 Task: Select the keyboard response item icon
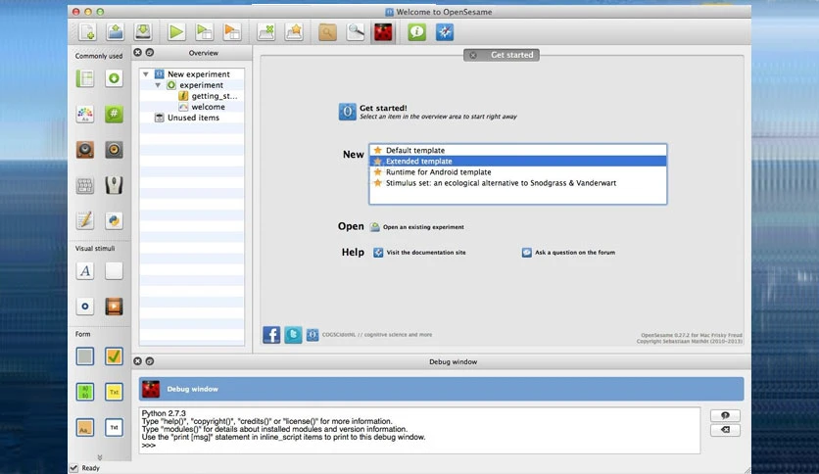coord(85,185)
